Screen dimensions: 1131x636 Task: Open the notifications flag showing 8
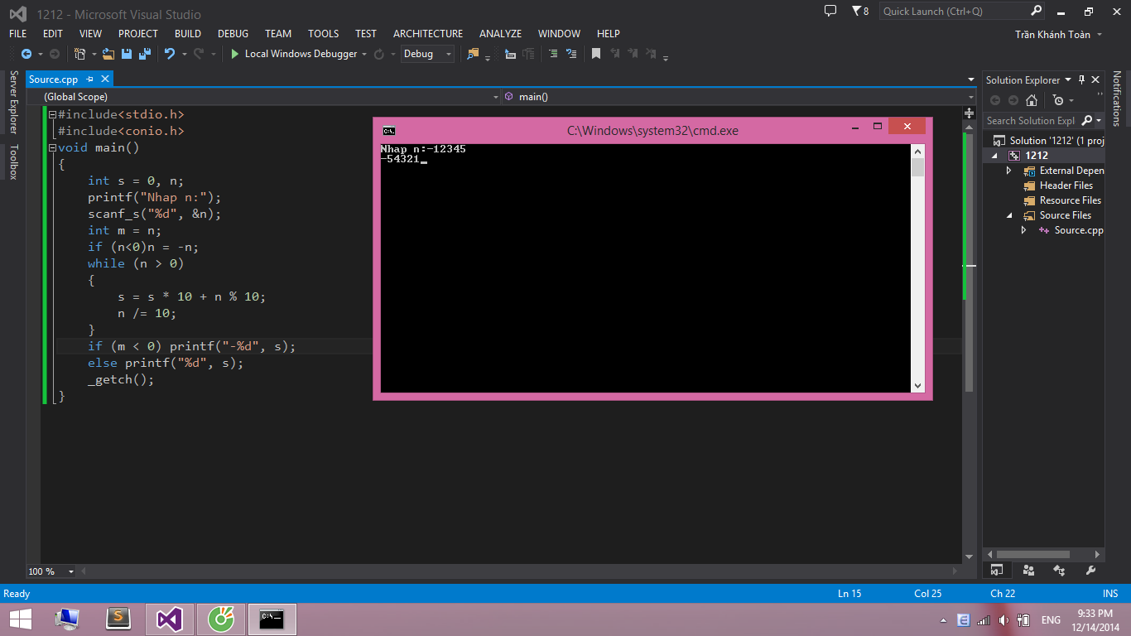pyautogui.click(x=860, y=11)
